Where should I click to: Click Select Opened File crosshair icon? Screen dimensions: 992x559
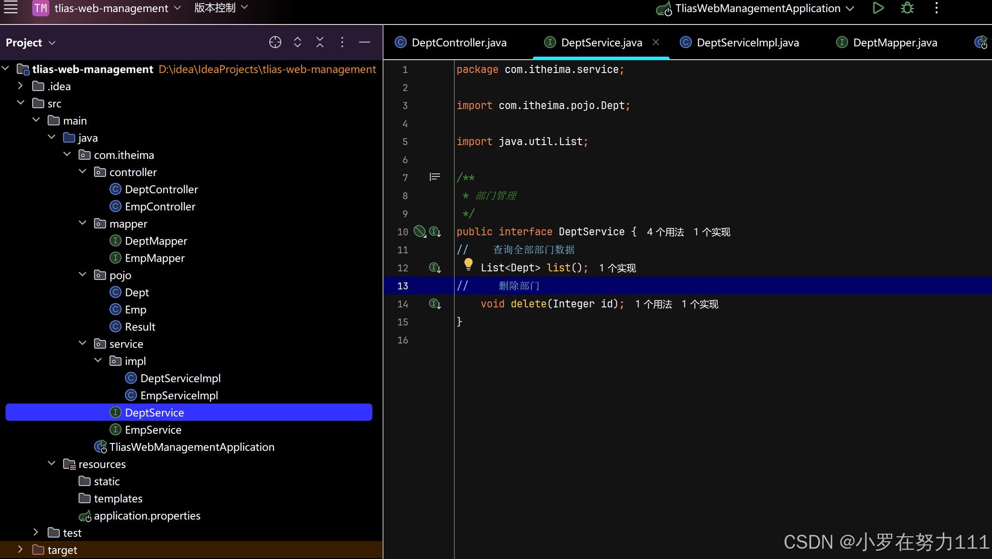pos(275,42)
